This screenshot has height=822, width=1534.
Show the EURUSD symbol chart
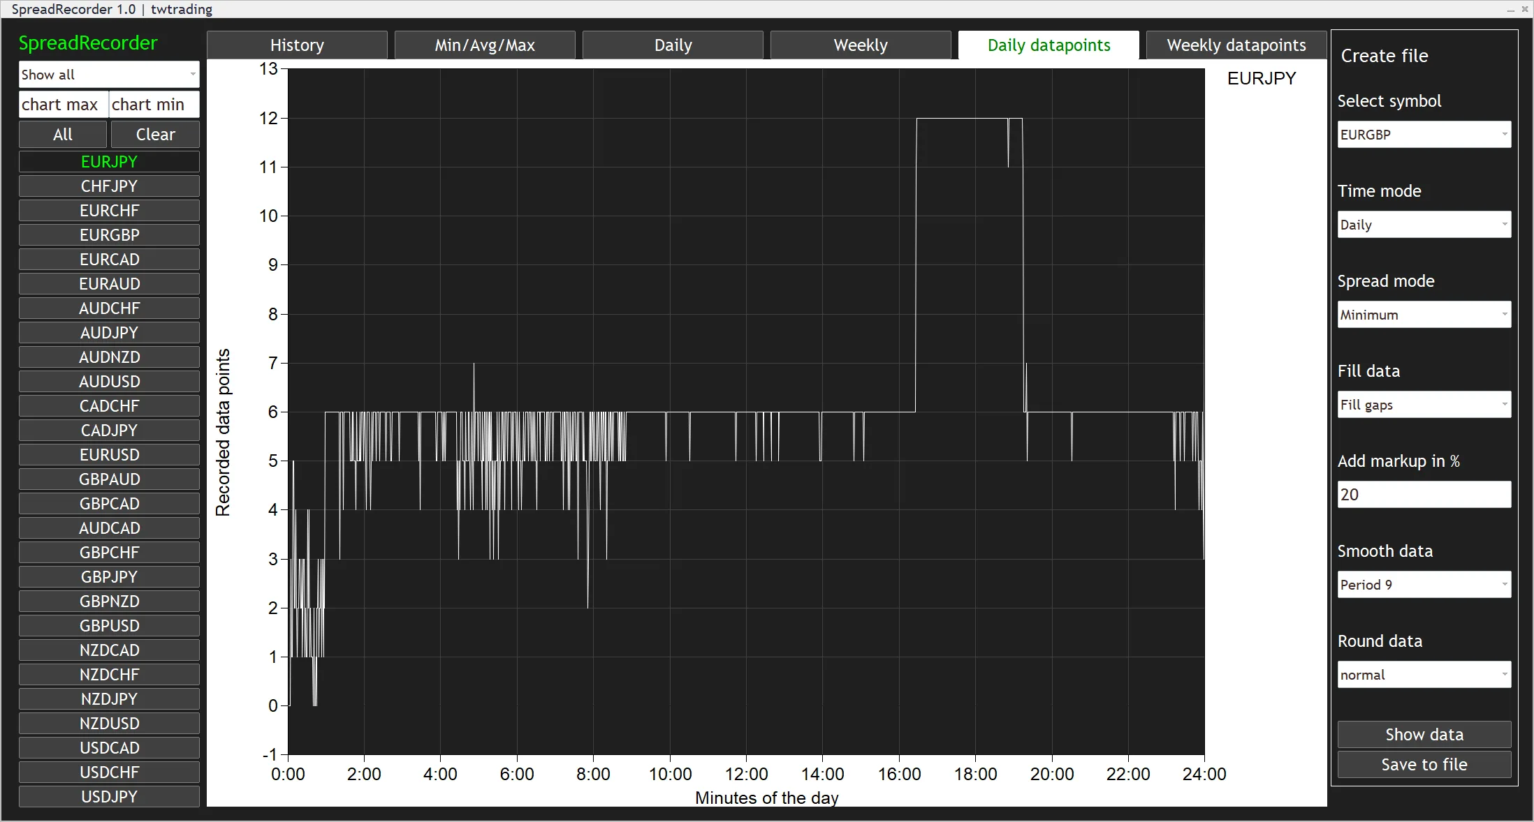[x=109, y=455]
